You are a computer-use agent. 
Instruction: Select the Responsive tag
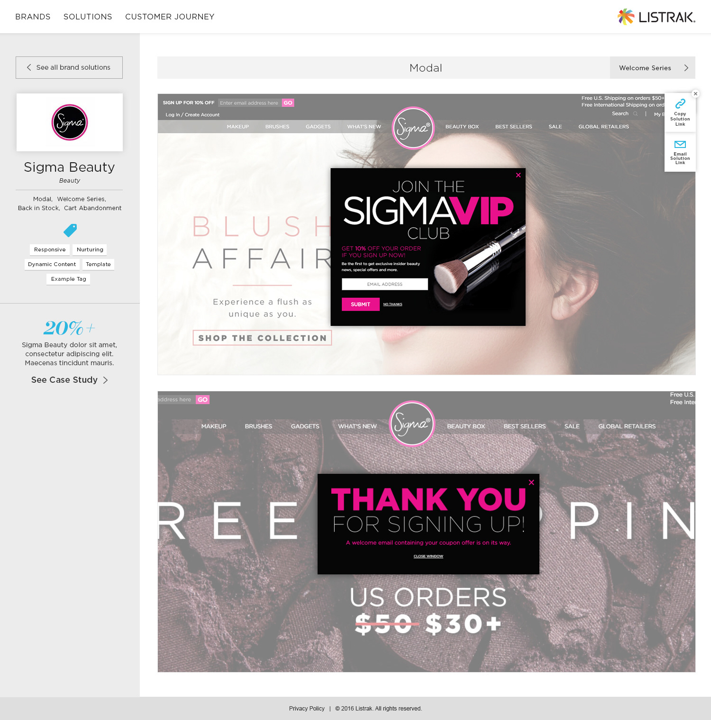coord(50,249)
